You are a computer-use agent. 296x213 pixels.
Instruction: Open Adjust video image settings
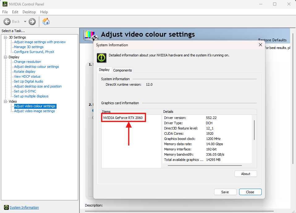click(x=35, y=111)
